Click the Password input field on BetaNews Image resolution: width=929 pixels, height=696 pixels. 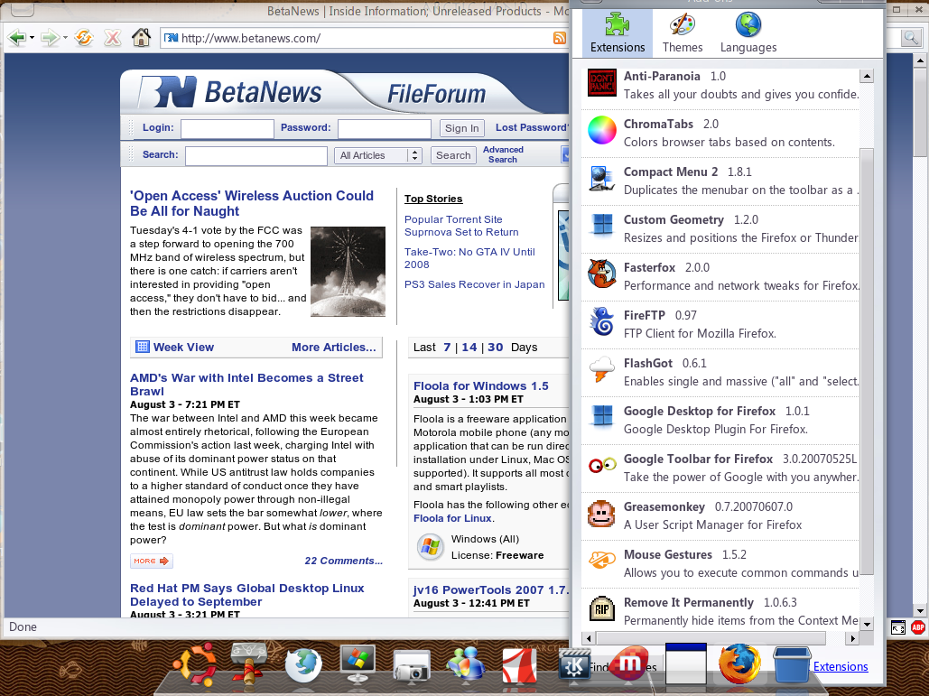pos(384,128)
